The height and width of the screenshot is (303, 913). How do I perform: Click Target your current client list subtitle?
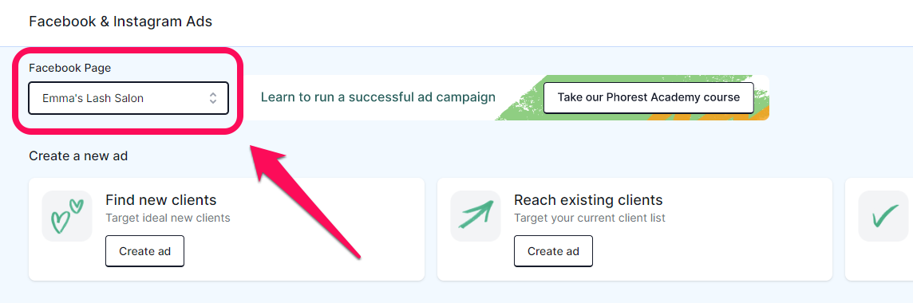[589, 218]
